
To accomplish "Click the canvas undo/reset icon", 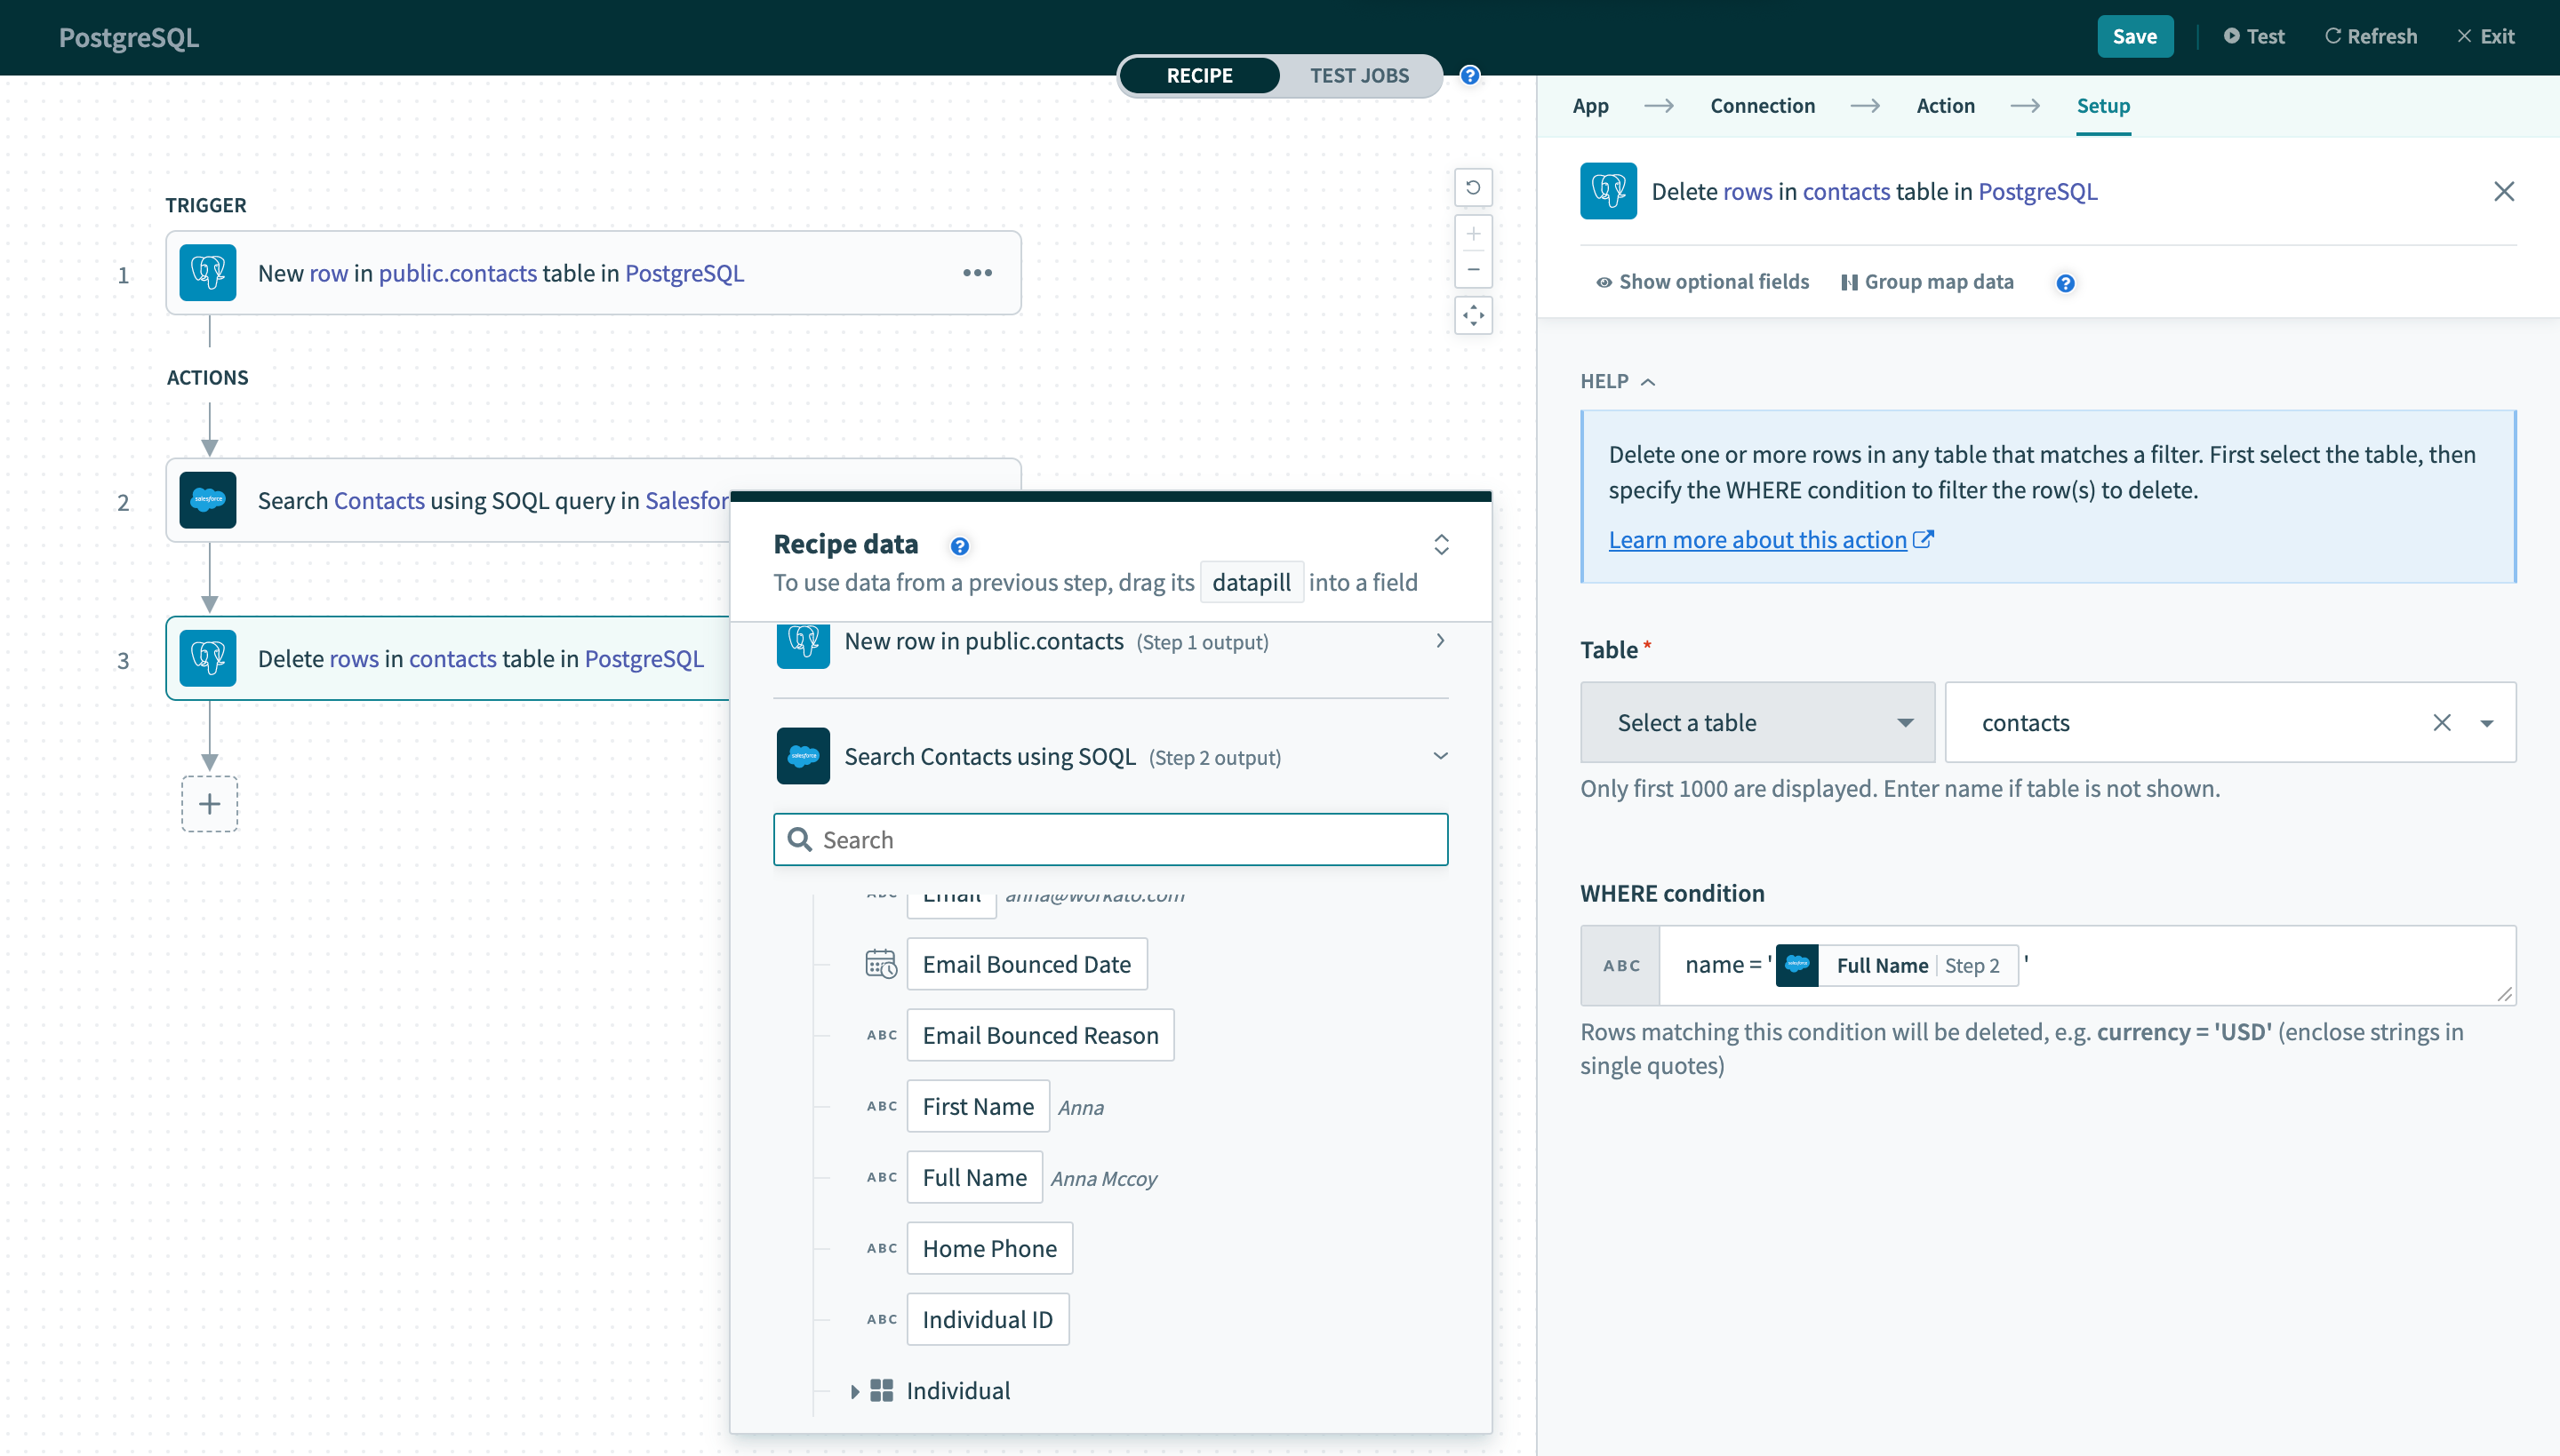I will coord(1473,187).
